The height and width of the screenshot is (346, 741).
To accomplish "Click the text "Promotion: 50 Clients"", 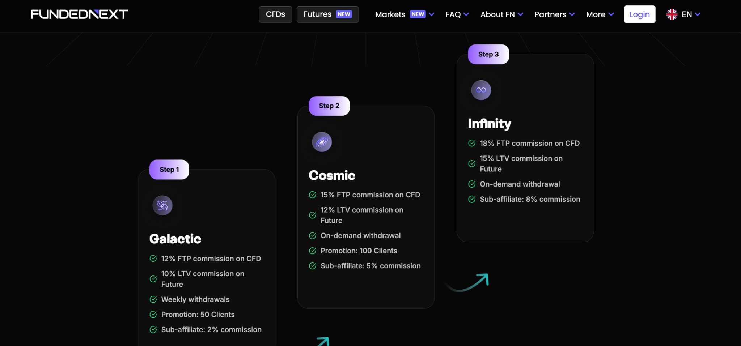I will 198,315.
